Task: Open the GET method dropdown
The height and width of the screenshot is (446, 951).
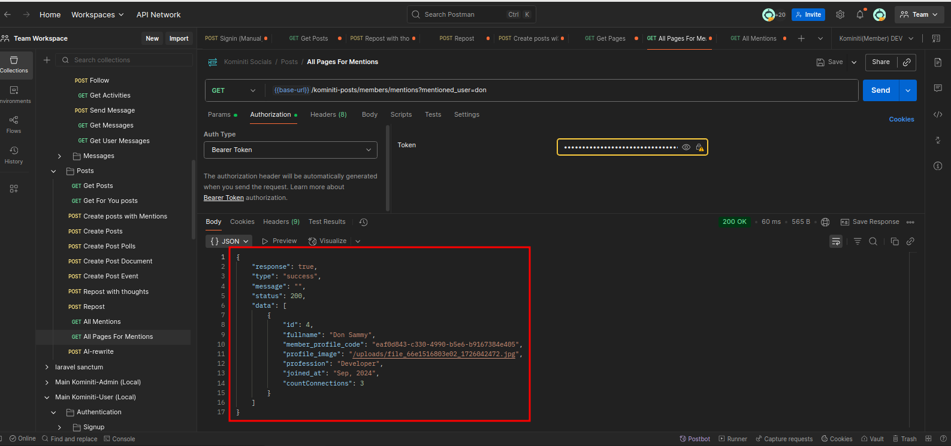Action: pos(234,90)
